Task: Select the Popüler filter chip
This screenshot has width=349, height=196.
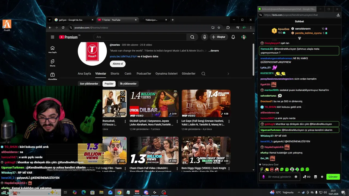Action: [109, 84]
